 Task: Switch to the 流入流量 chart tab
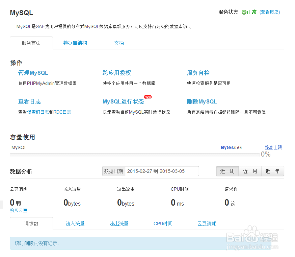pyautogui.click(x=75, y=224)
